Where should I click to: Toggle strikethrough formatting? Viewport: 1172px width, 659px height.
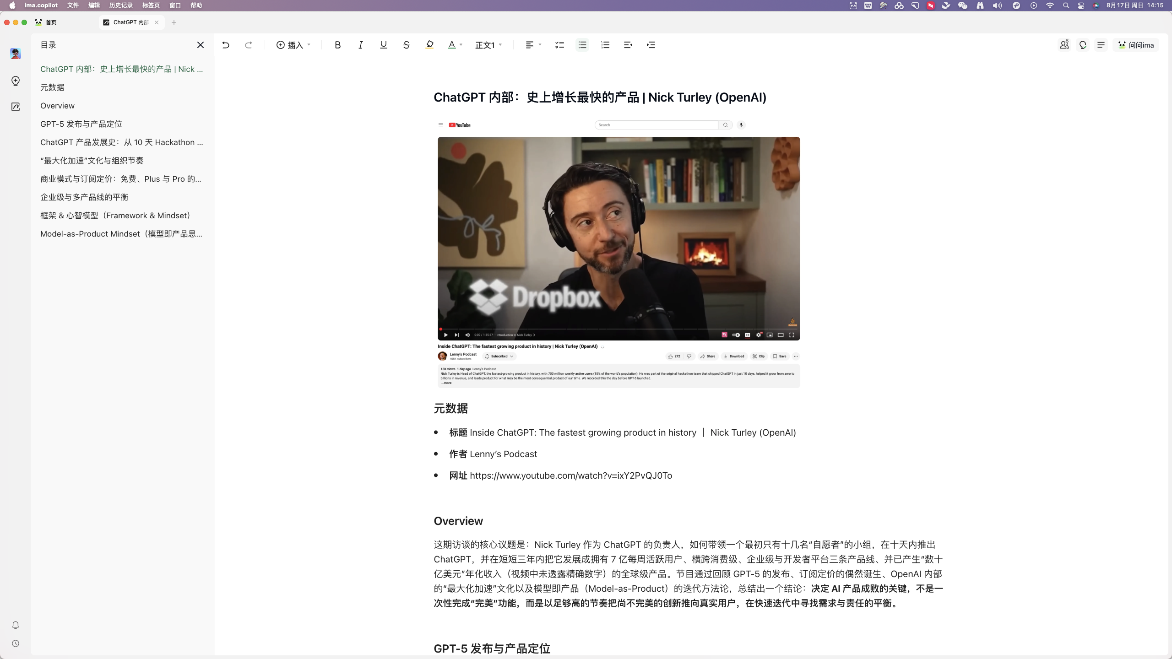coord(406,45)
